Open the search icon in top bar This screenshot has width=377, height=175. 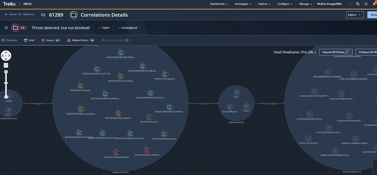tap(366, 4)
